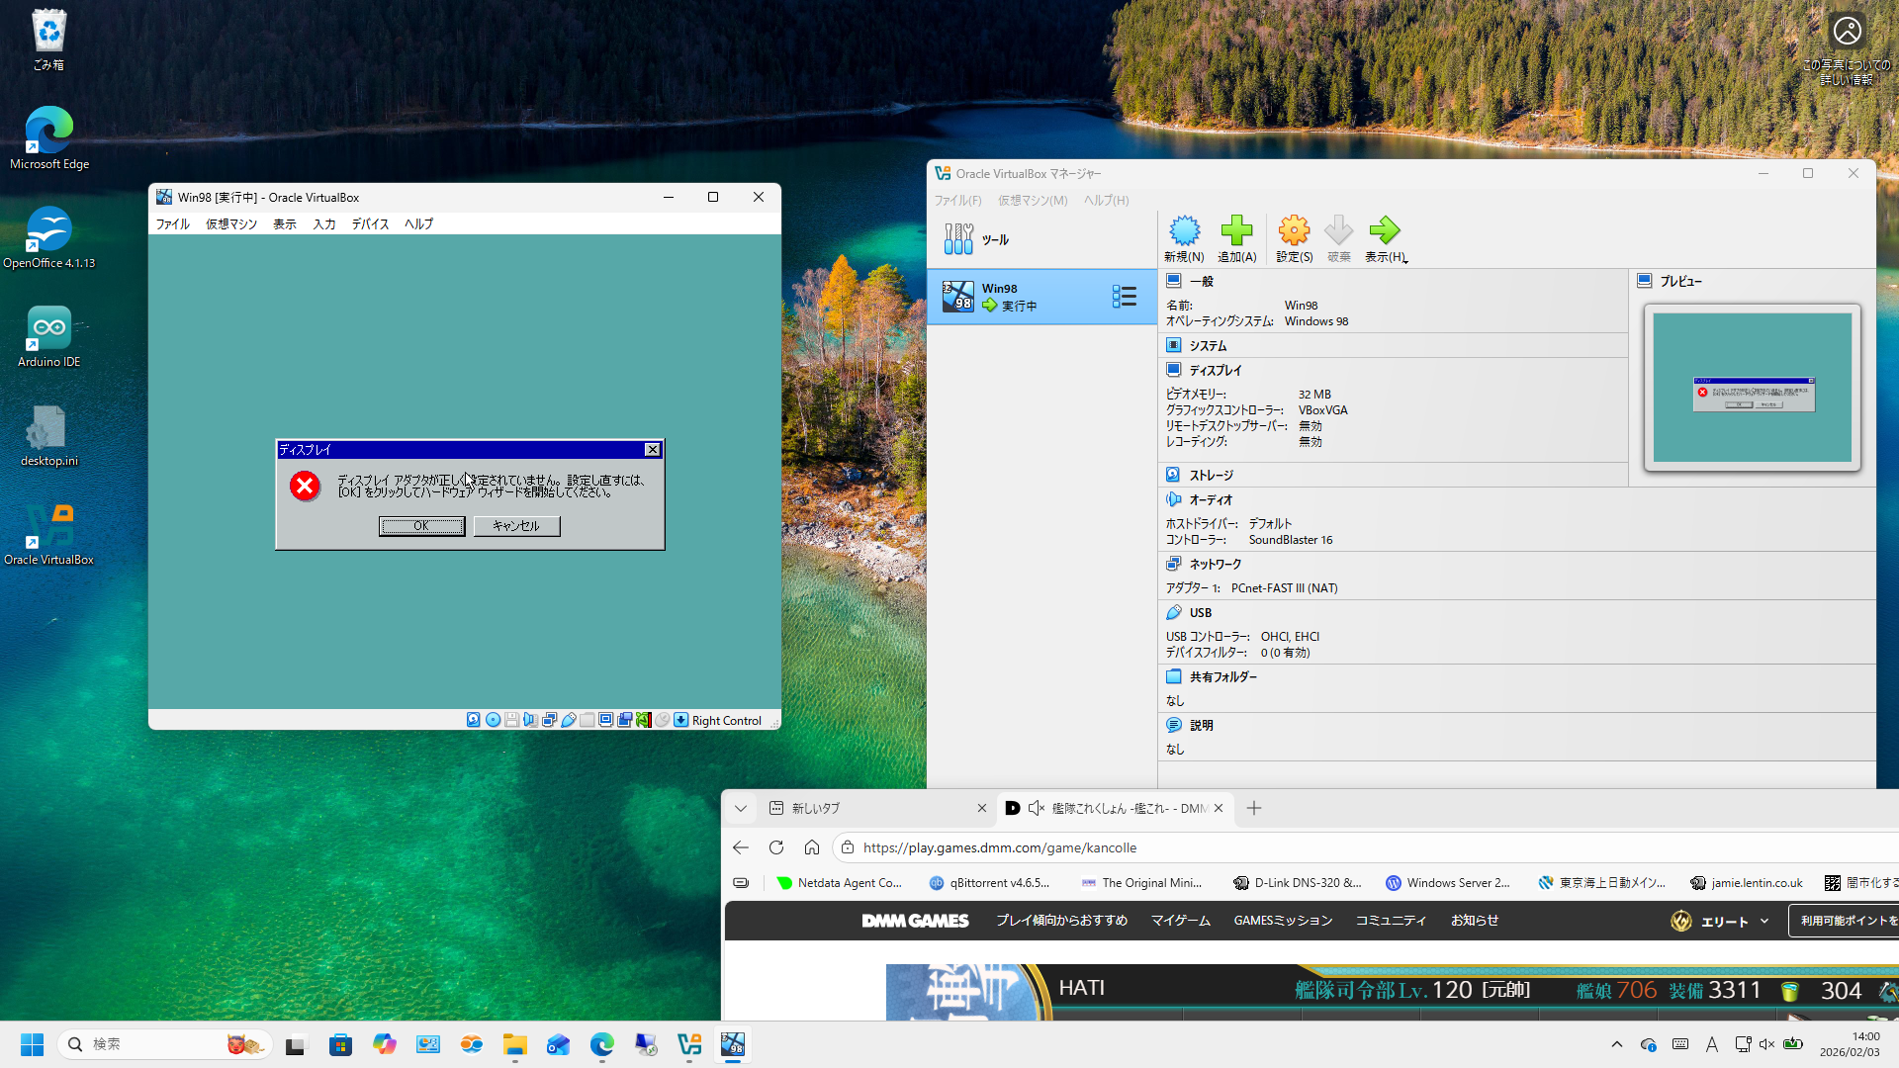
Task: Open dropdown arrow beside 表示(H)
Action: [1405, 260]
